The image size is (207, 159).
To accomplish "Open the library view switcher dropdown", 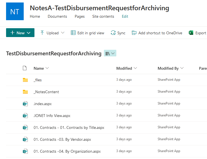I will (110, 53).
